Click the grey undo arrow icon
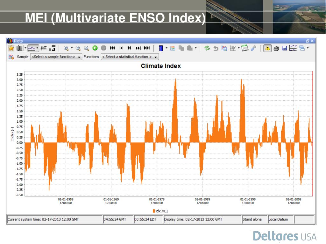Image resolution: width=326 pixels, height=244 pixels. coord(216,48)
